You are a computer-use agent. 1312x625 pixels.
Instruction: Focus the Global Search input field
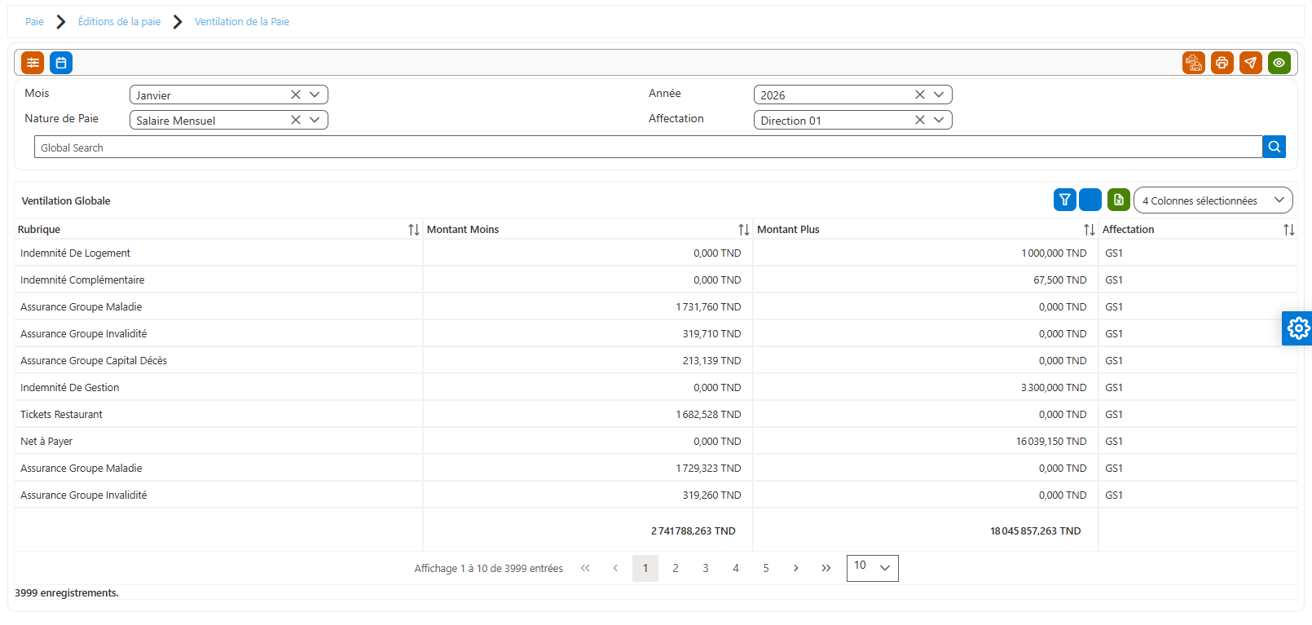tap(648, 147)
